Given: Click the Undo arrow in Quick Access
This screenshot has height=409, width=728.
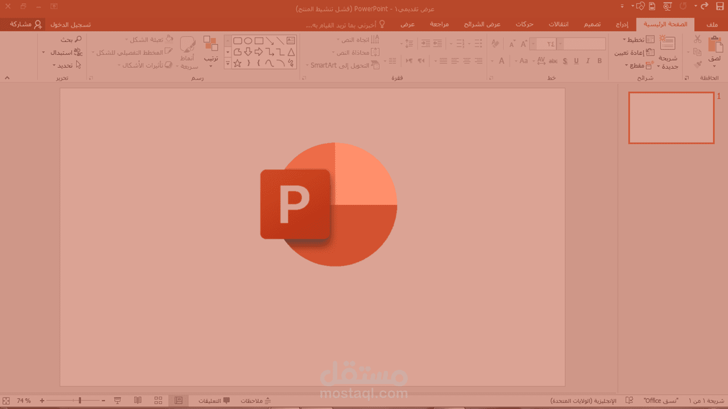Looking at the screenshot, I should point(705,6).
